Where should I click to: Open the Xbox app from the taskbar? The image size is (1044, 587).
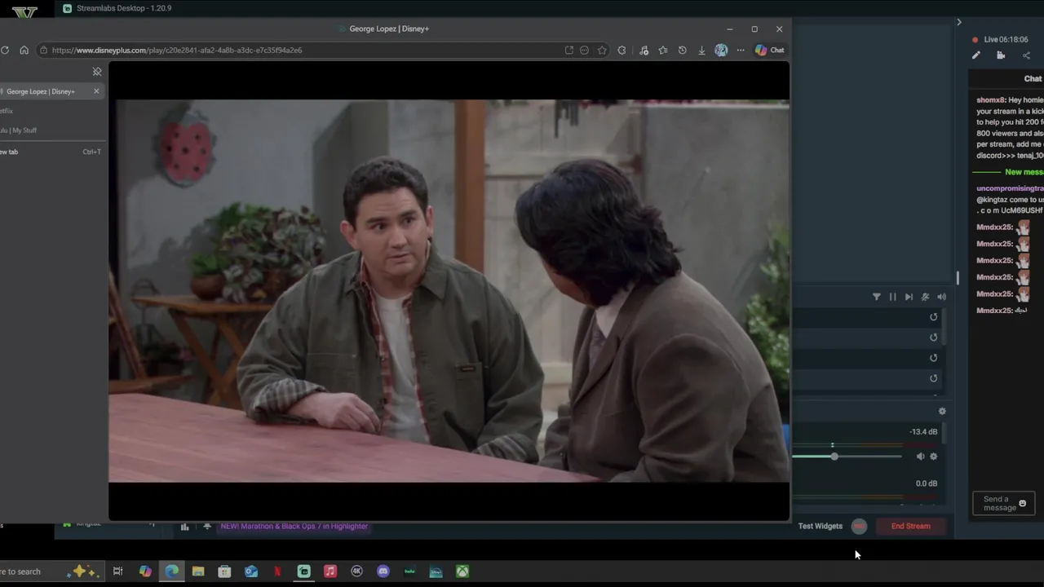click(462, 572)
